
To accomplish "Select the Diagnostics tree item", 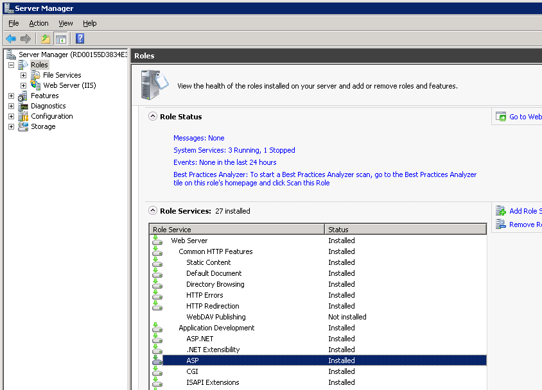I will (x=48, y=106).
